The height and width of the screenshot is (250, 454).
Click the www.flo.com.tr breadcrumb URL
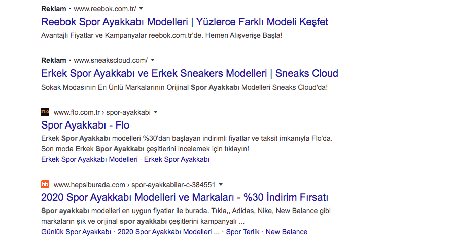coord(102,112)
